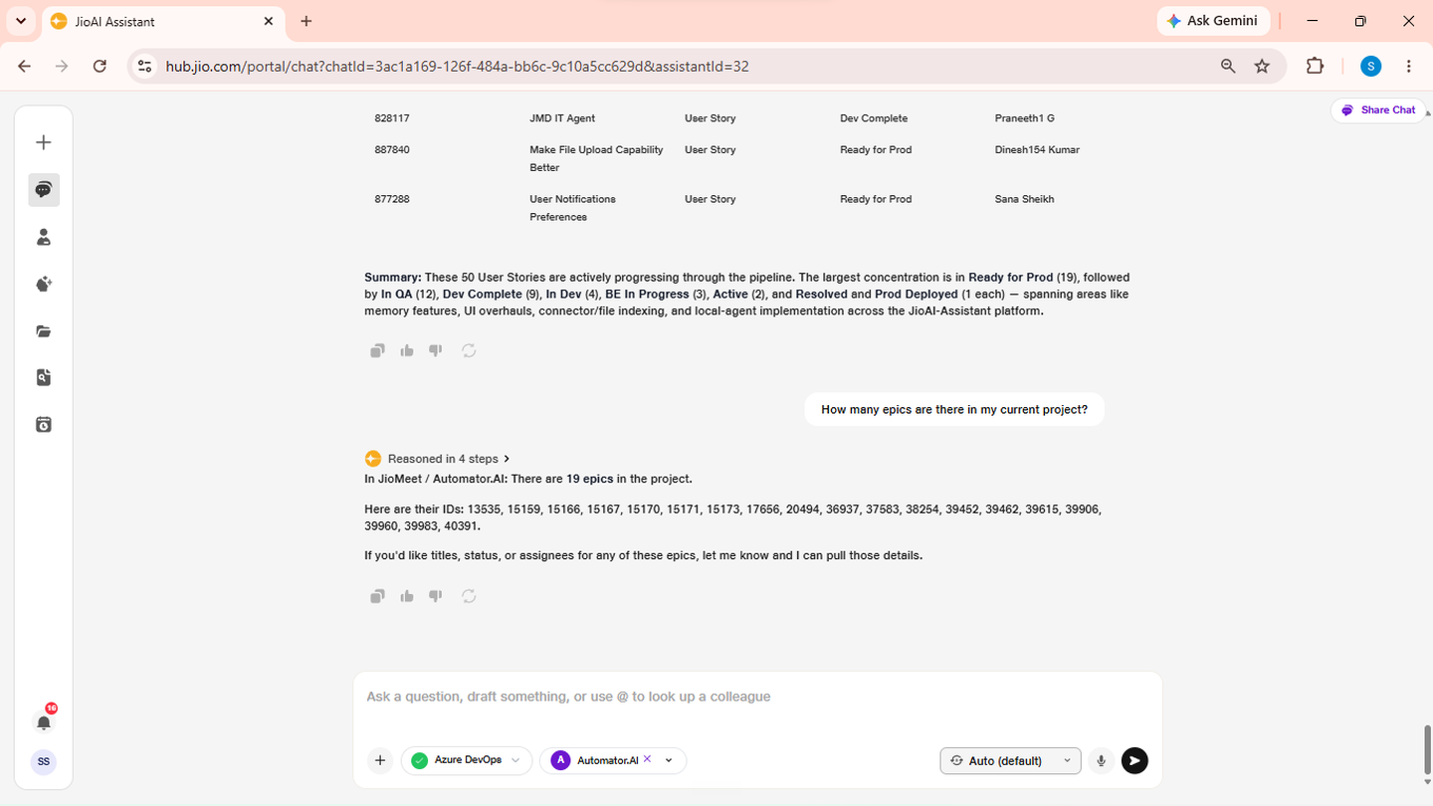Image resolution: width=1433 pixels, height=806 pixels.
Task: Open the person/assistants icon in the sidebar
Action: pyautogui.click(x=44, y=237)
